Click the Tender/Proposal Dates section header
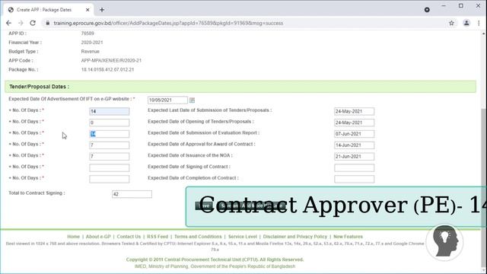487x274 pixels. 240,87
